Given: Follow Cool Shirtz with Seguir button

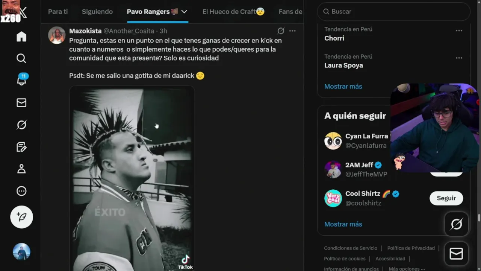Looking at the screenshot, I should tap(446, 198).
